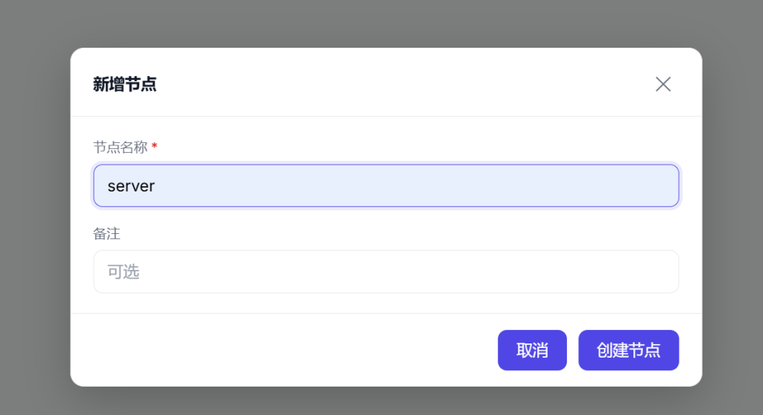The width and height of the screenshot is (763, 415).
Task: Click empty area right of the 备注 placeholder
Action: [447, 272]
